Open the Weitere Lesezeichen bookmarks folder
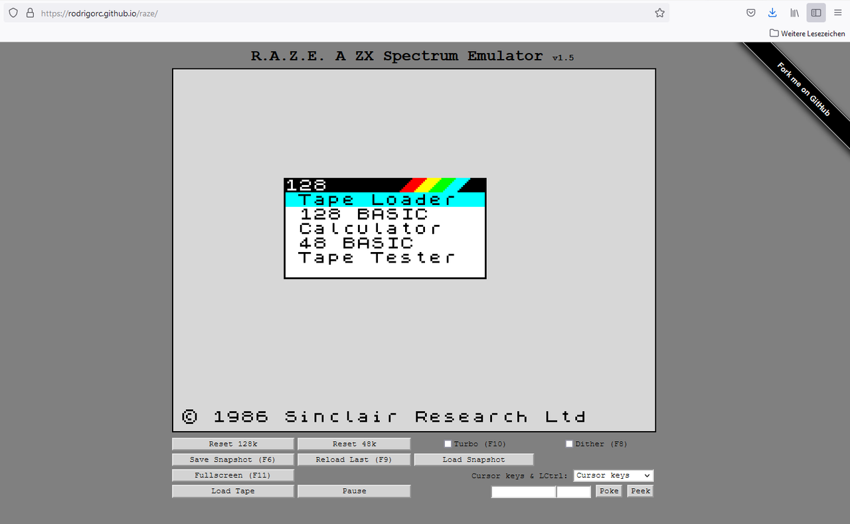Screen dimensions: 850x524 (x=807, y=33)
